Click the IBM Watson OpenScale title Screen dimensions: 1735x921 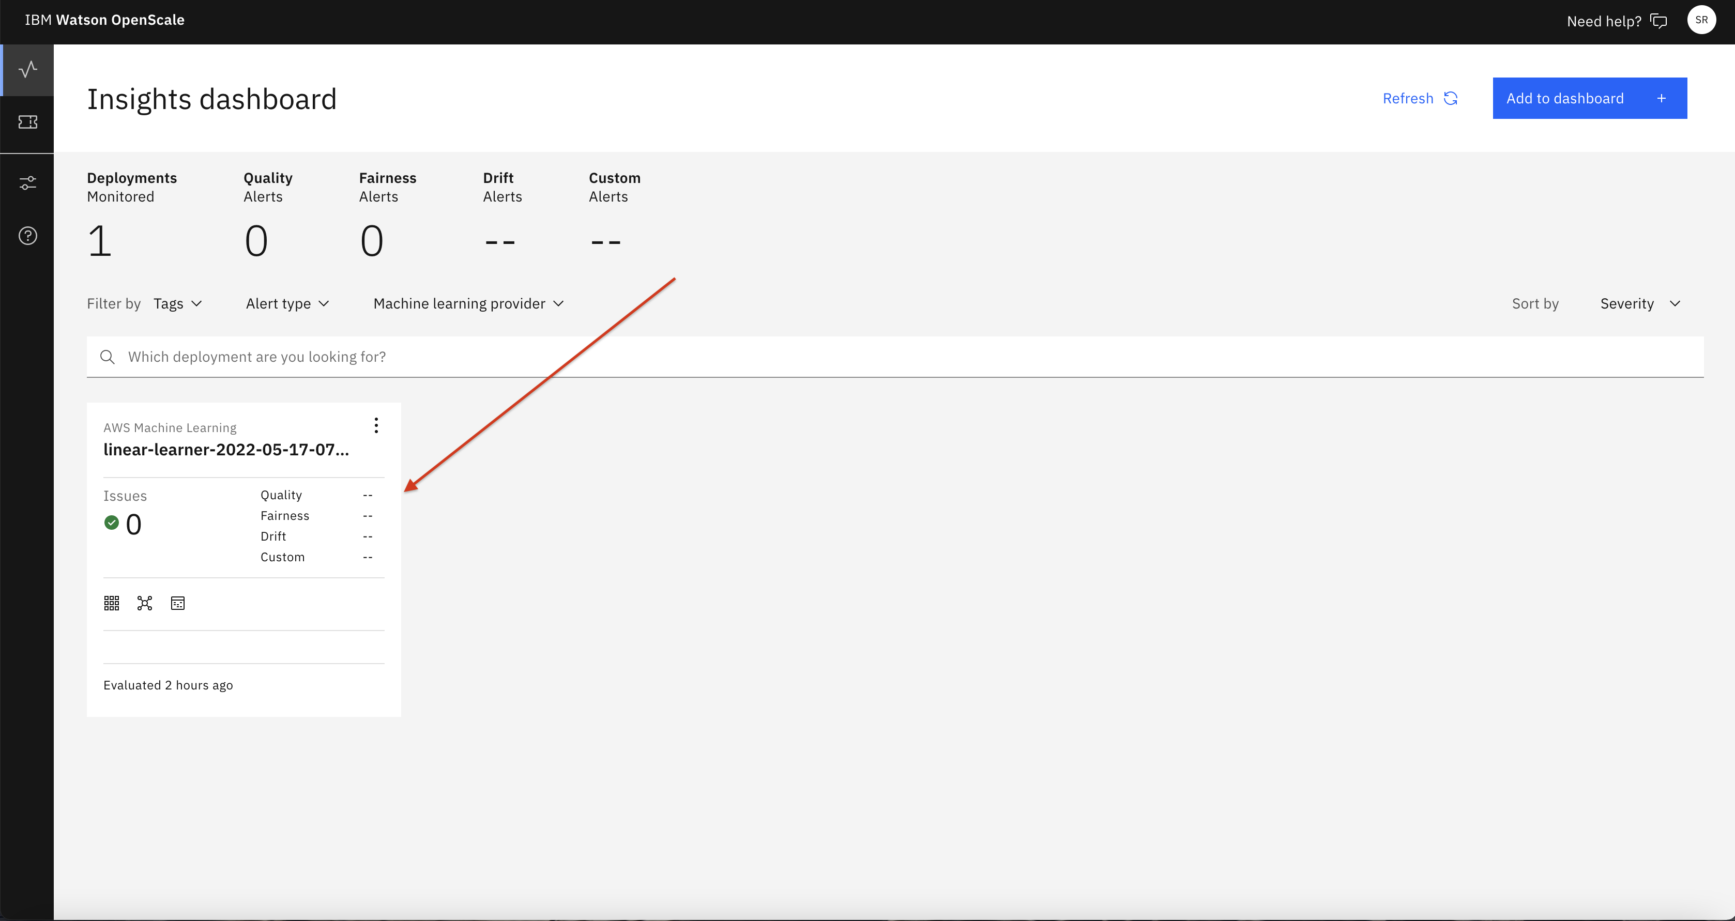104,20
